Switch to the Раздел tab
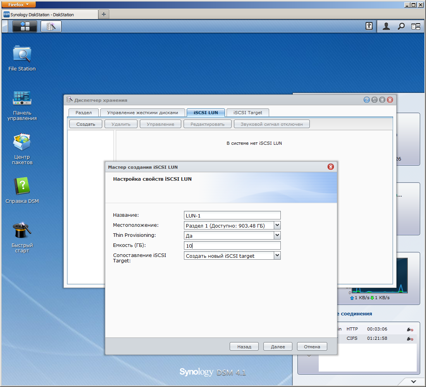426x387 pixels. (x=83, y=113)
